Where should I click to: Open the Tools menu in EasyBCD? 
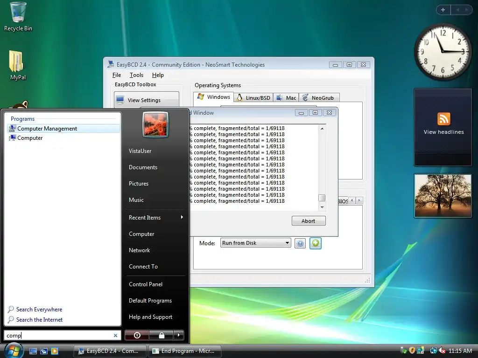(136, 75)
